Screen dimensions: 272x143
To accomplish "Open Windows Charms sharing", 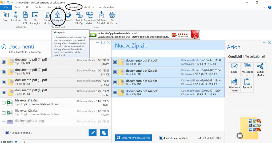I will pyautogui.click(x=234, y=85).
